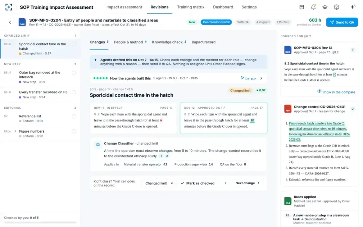Open the training cap icon
Screen dimensions: 363x227
pos(325,7)
